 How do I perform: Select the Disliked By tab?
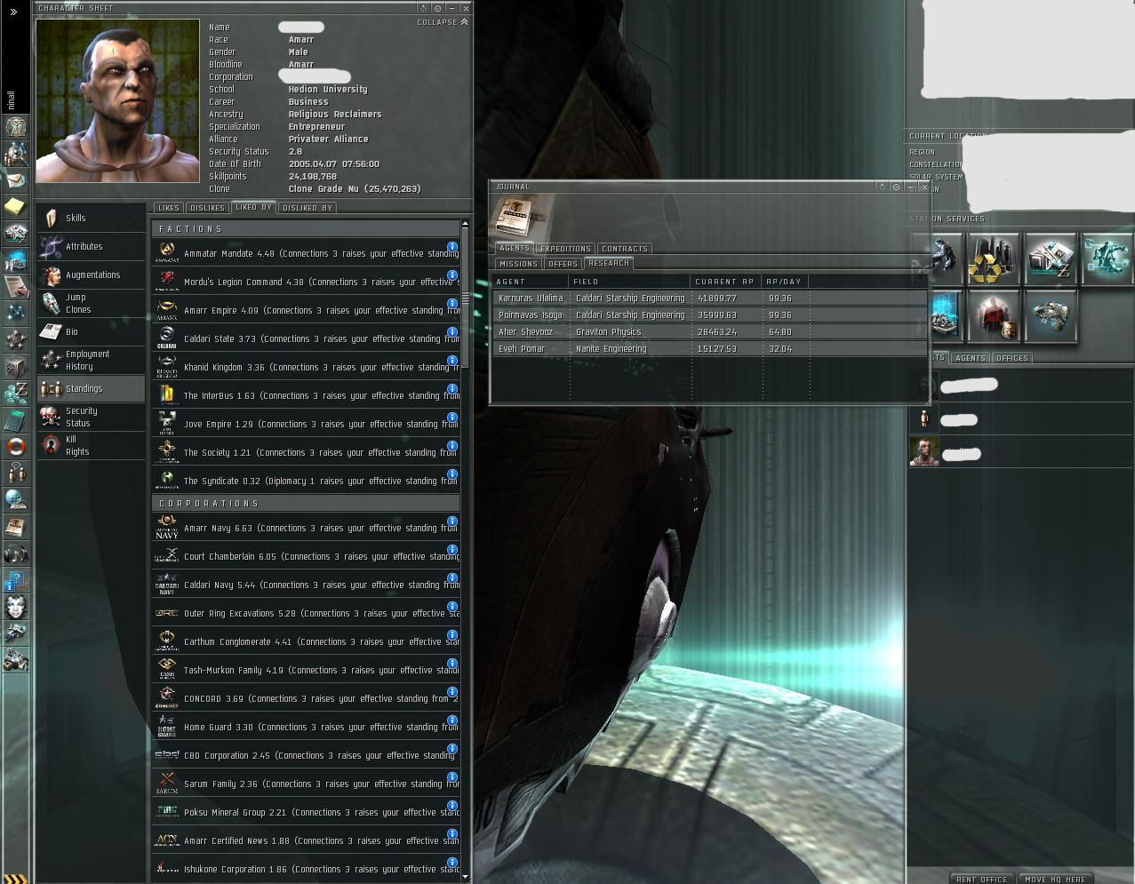307,208
